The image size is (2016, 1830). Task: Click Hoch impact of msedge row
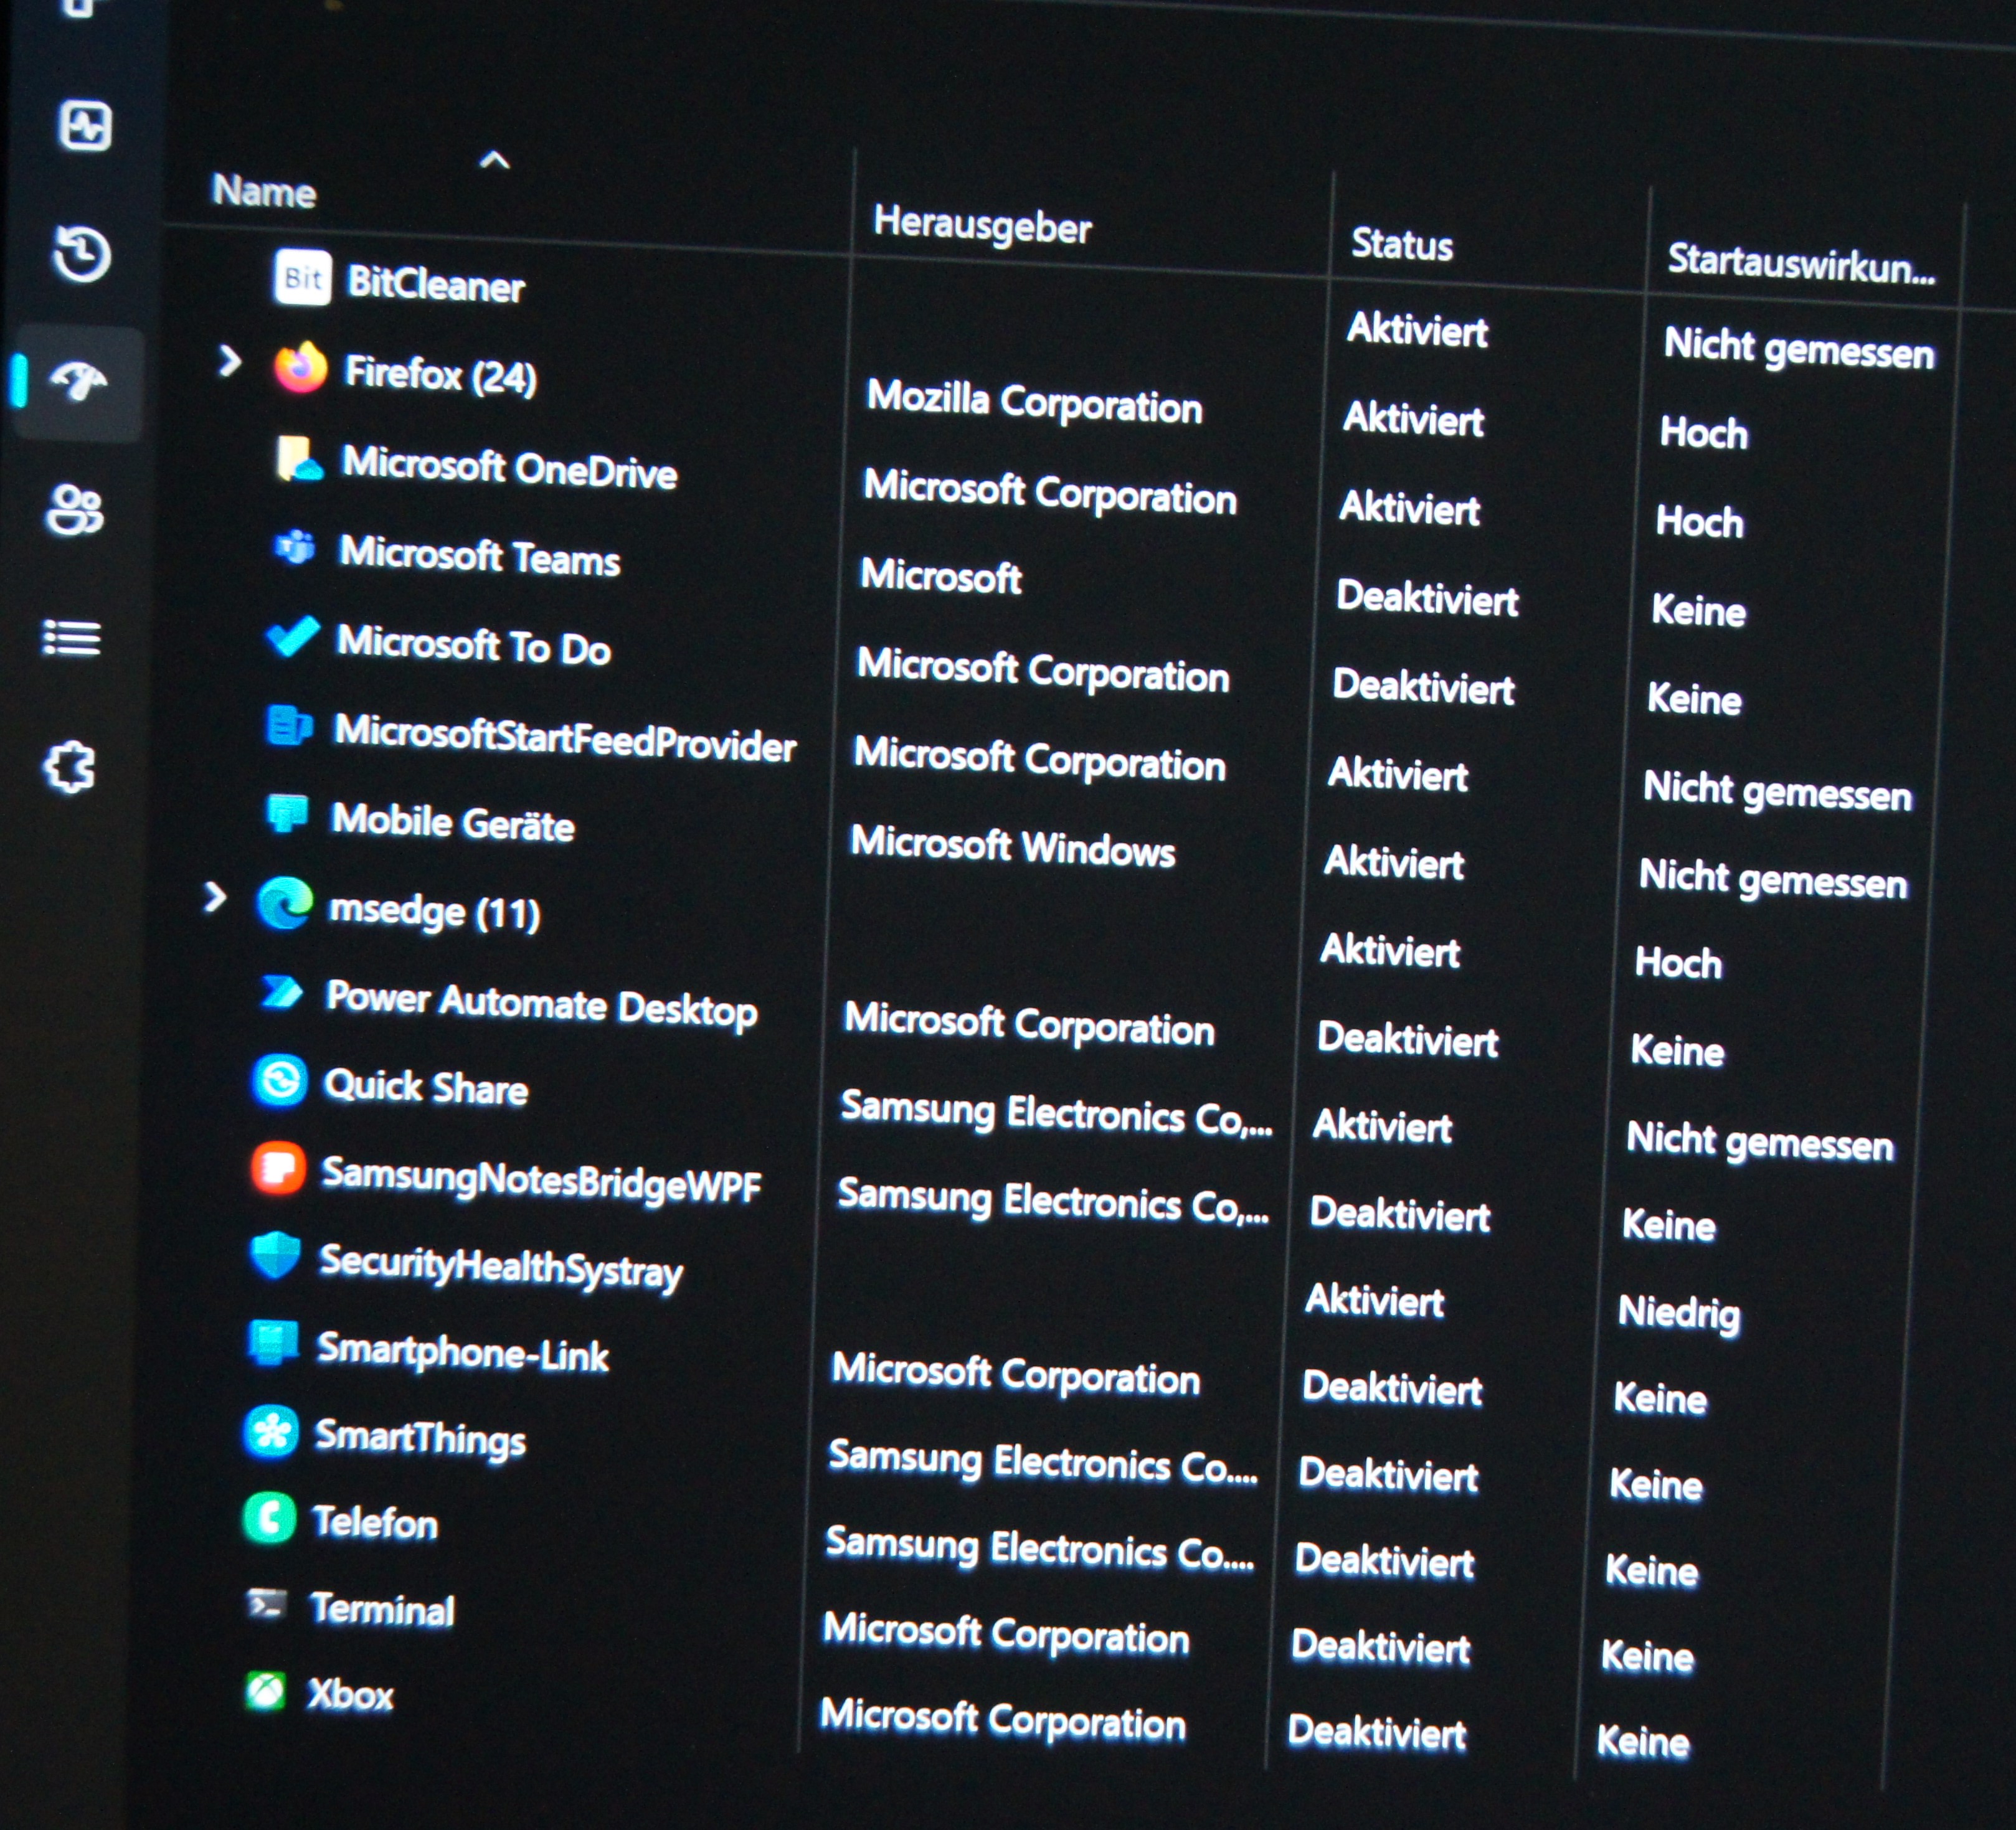pos(1678,963)
